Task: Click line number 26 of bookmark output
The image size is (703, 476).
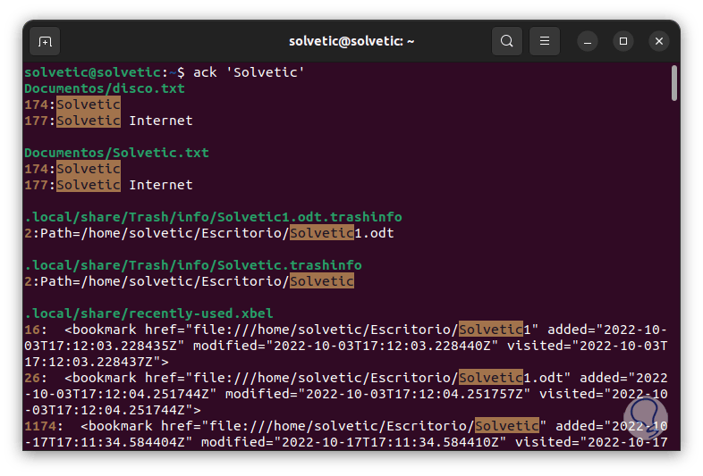Action: 32,378
